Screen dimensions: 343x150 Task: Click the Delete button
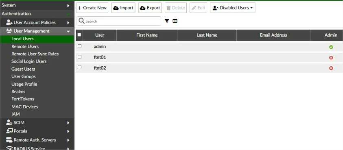[x=176, y=8]
